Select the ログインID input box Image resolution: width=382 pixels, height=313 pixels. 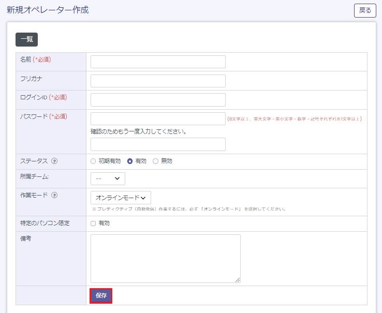158,100
